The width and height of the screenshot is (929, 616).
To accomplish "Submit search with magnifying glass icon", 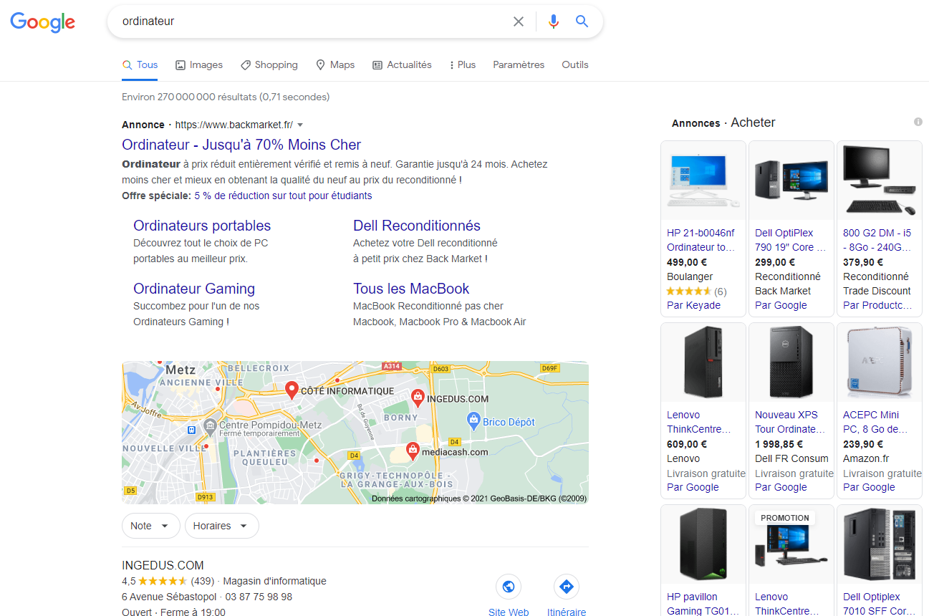I will click(582, 21).
